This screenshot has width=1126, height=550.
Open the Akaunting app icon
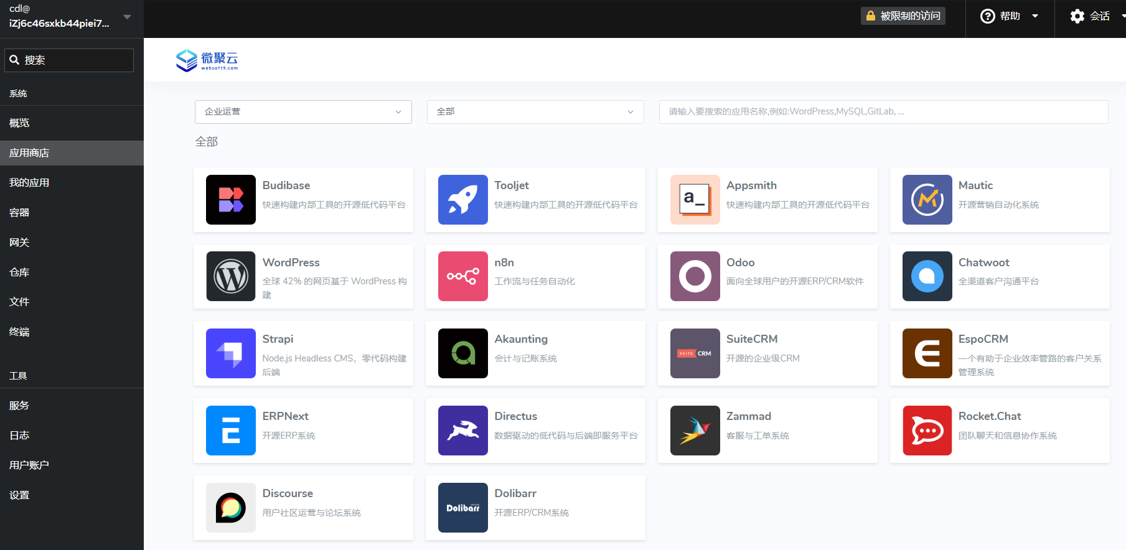pyautogui.click(x=463, y=353)
